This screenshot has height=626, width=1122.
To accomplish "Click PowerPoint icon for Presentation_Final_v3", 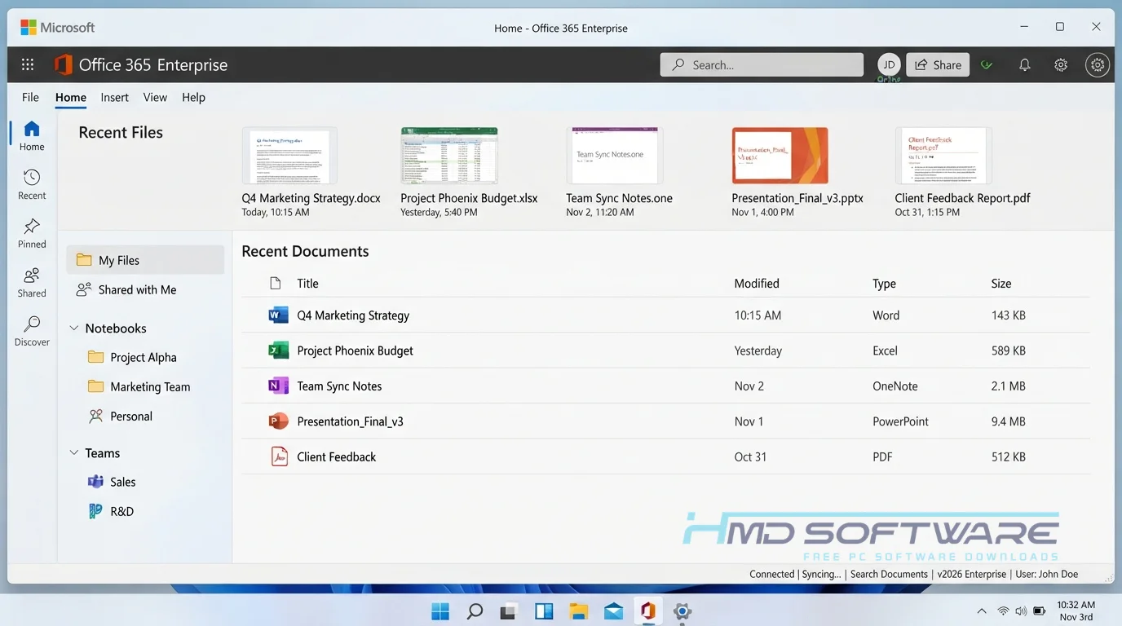I will (279, 421).
